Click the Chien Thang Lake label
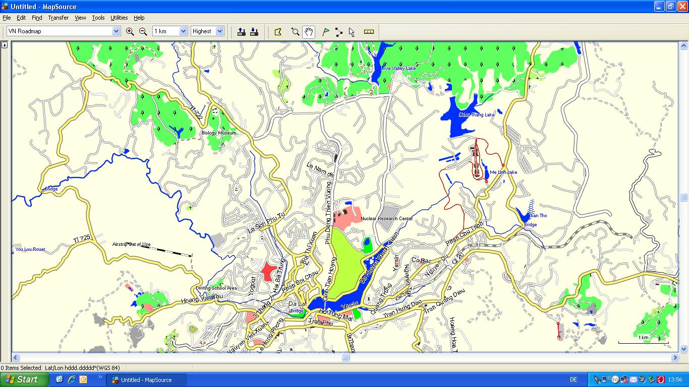 [x=477, y=115]
